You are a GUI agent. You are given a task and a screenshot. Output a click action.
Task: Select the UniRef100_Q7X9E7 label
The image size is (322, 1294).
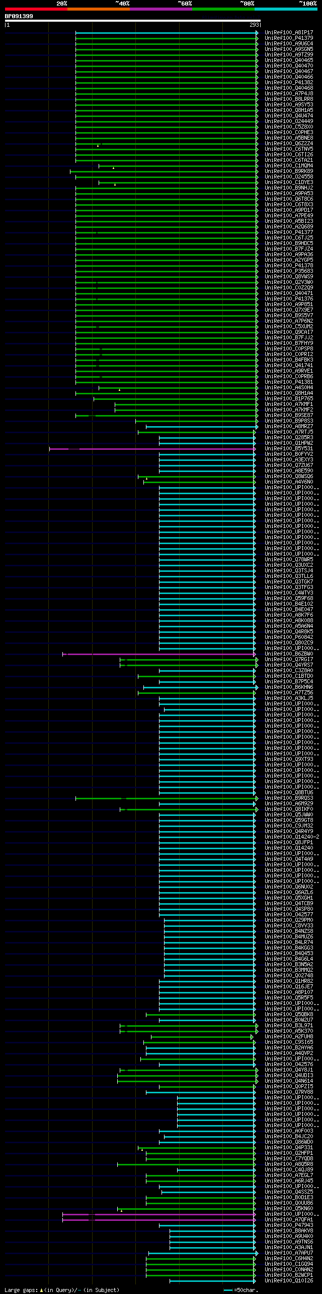pos(289,310)
